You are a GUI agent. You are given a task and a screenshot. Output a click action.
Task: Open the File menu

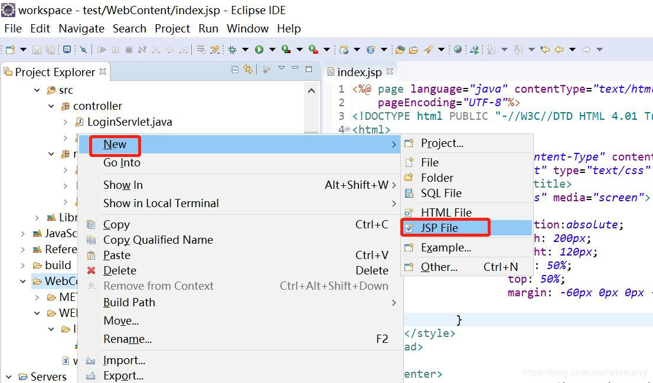(x=13, y=28)
